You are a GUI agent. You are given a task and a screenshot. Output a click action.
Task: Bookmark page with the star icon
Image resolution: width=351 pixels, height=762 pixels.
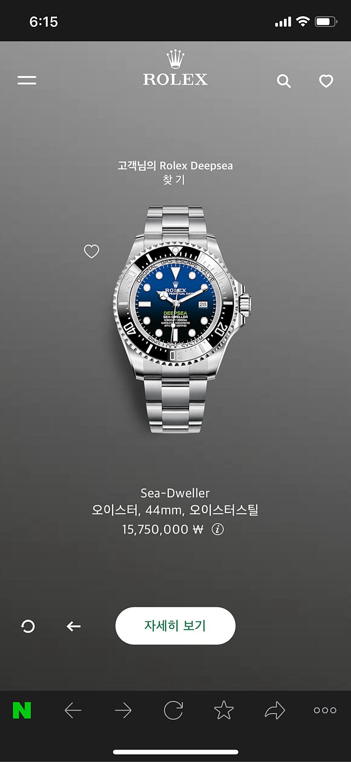click(224, 710)
